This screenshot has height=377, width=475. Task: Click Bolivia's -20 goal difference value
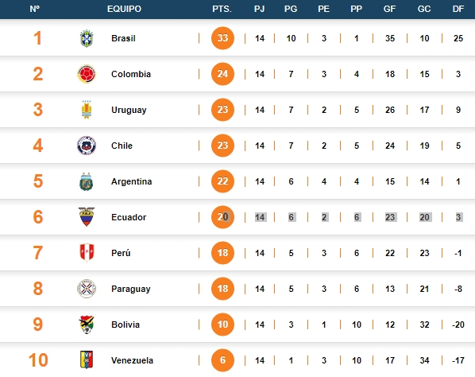458,325
